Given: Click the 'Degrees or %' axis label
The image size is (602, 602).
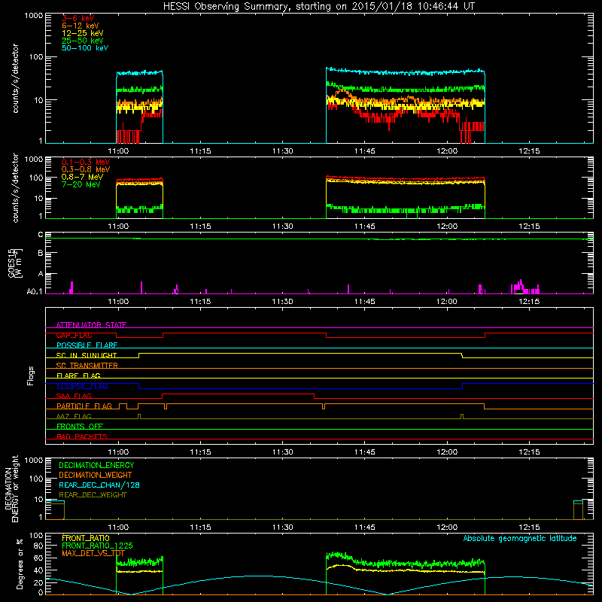Looking at the screenshot, I should pos(20,564).
